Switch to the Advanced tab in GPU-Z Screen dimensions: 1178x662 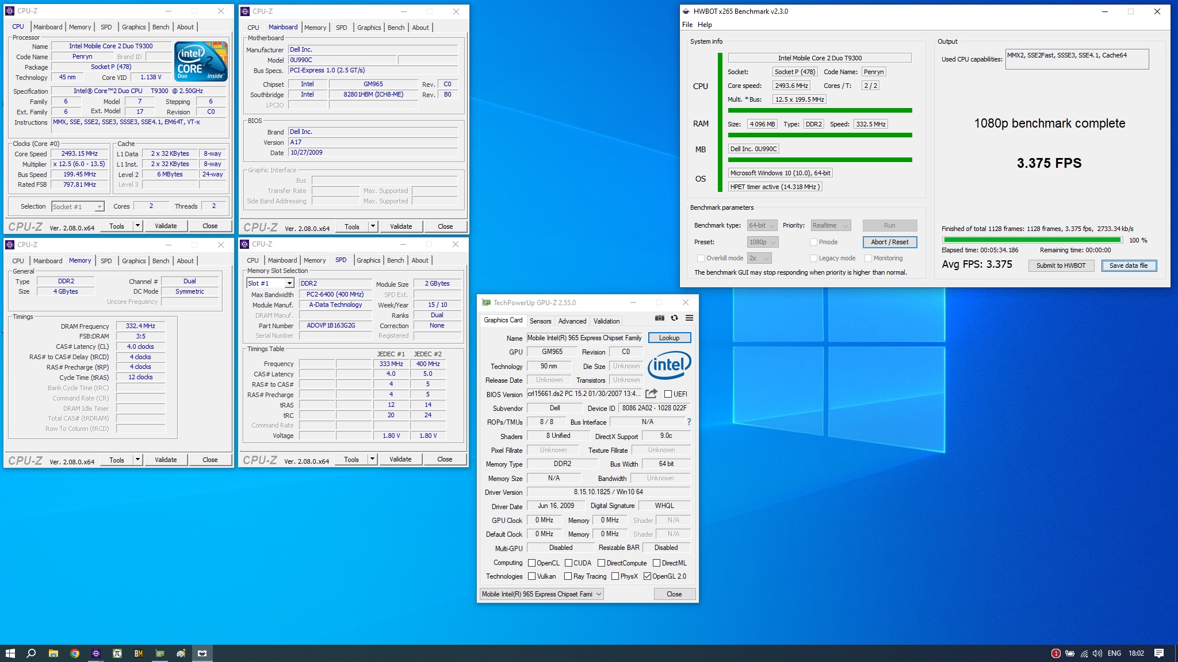pyautogui.click(x=572, y=321)
